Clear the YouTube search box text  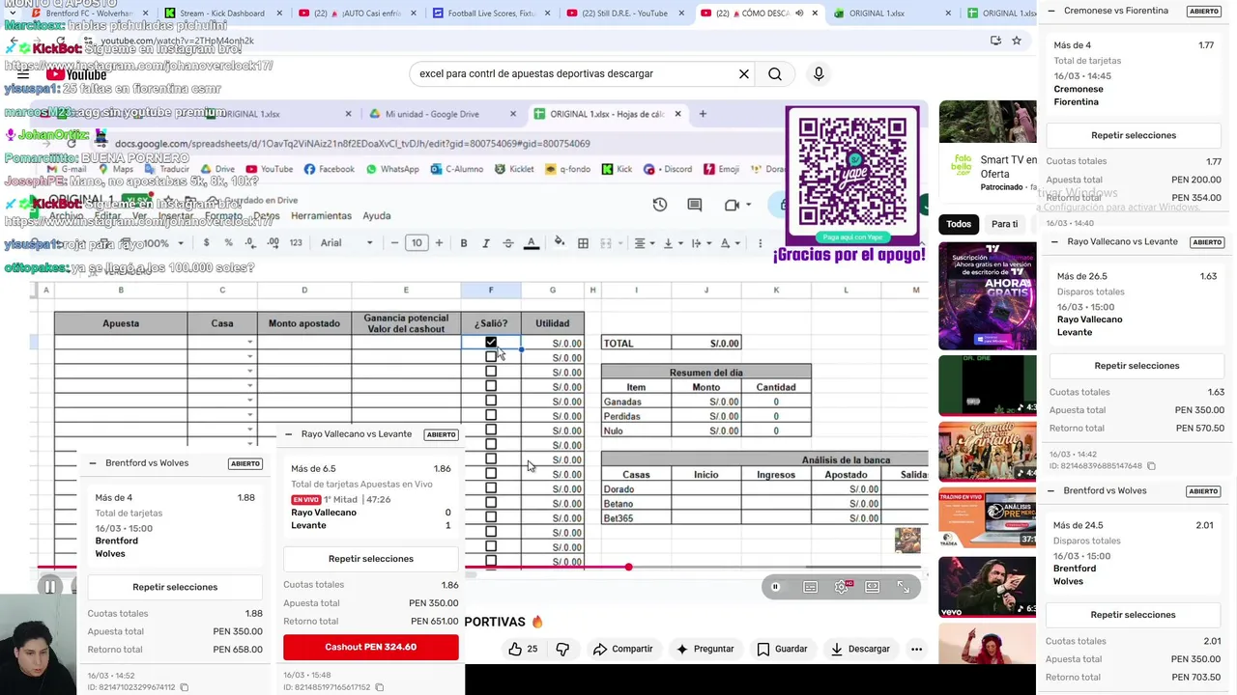(x=744, y=74)
